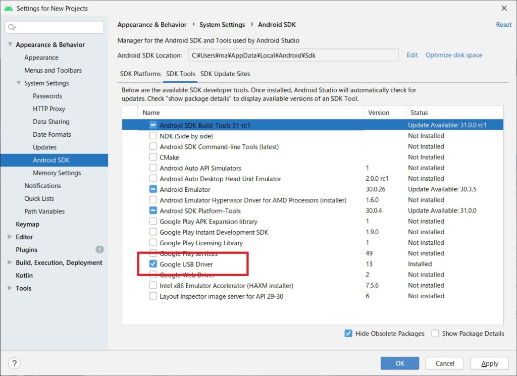Screen dimensions: 517x376
Task: Select Menus and Toolbars in sidebar
Action: pyautogui.click(x=53, y=70)
